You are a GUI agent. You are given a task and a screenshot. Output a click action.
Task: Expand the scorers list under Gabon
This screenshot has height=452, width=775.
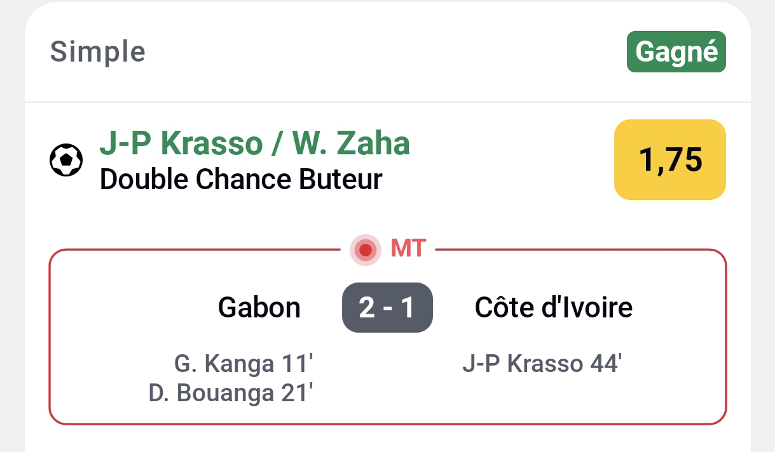[242, 378]
